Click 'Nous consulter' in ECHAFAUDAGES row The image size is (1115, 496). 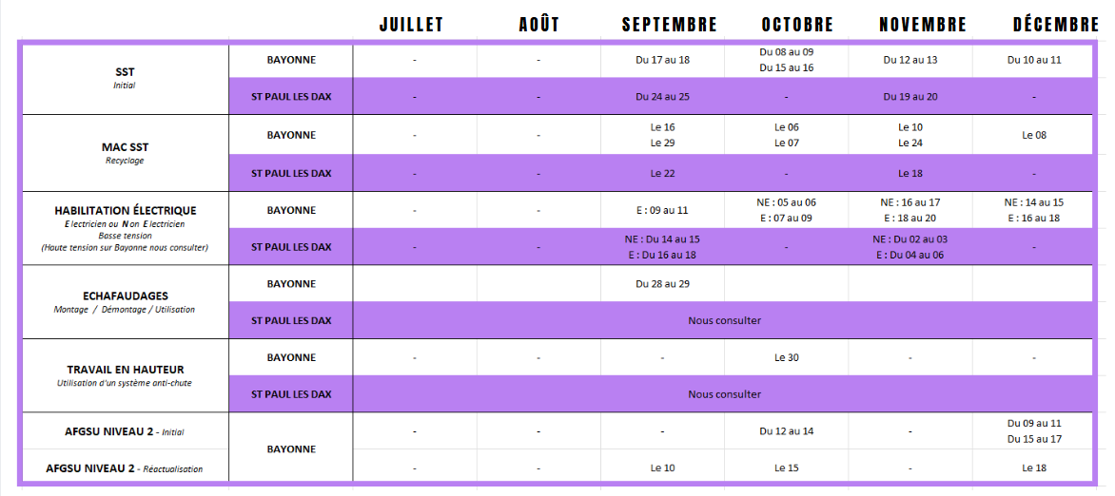click(725, 320)
